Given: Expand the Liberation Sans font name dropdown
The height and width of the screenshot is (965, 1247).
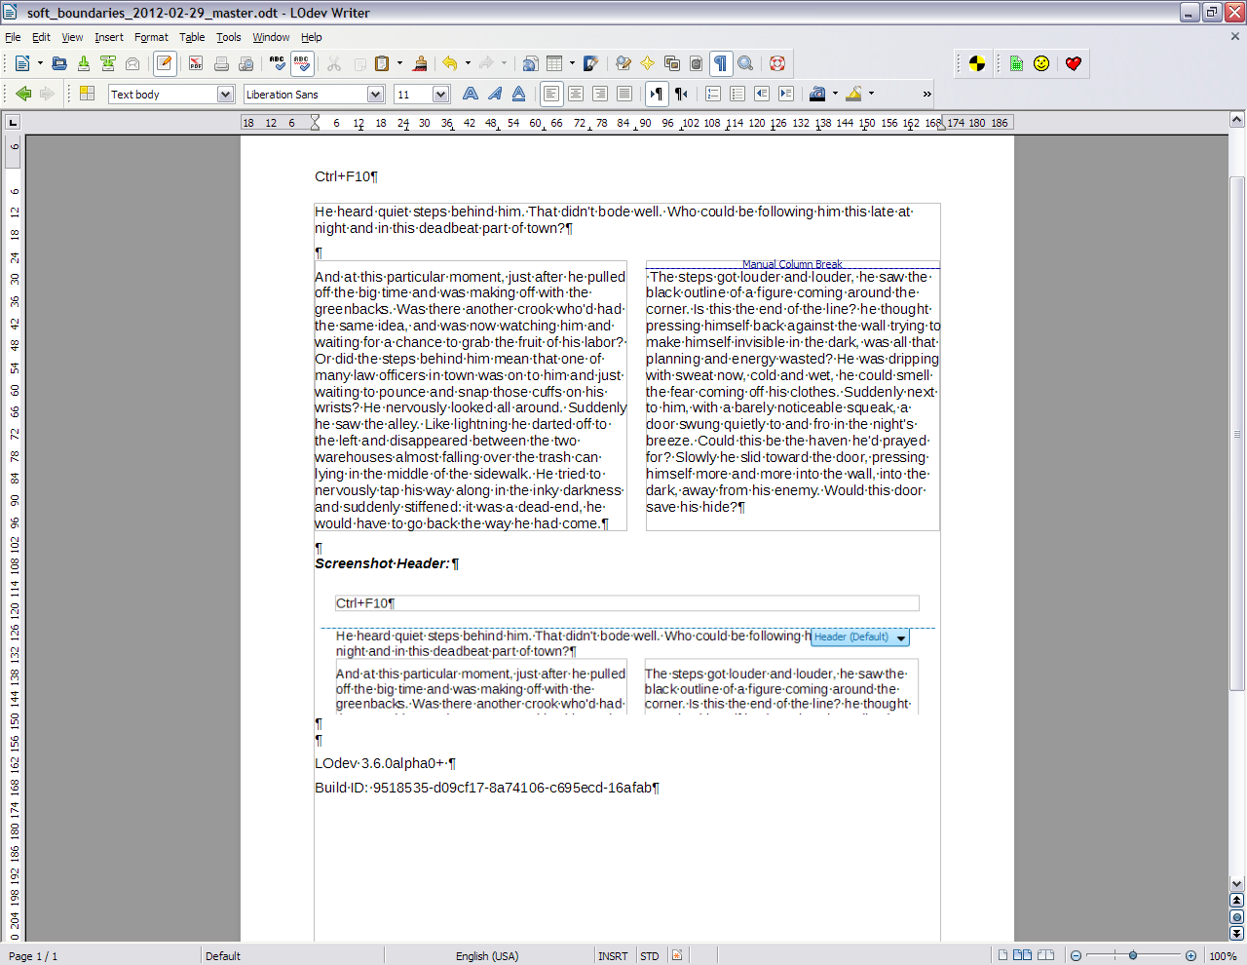Looking at the screenshot, I should click(375, 95).
